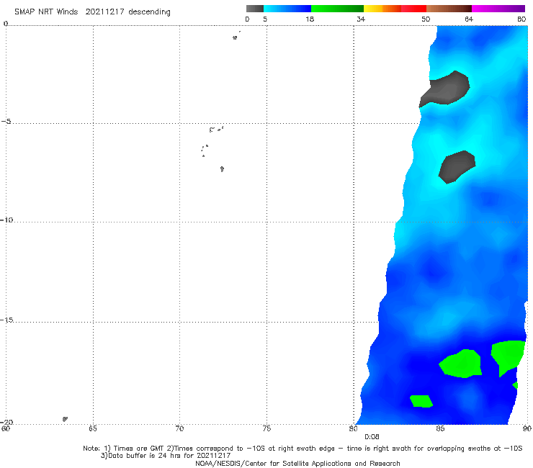Click the magenta segment of the color bar

coord(498,9)
